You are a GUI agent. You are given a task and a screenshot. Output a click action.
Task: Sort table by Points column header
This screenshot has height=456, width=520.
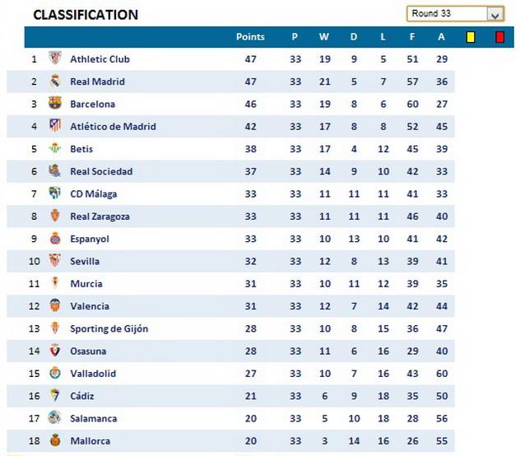coord(250,36)
